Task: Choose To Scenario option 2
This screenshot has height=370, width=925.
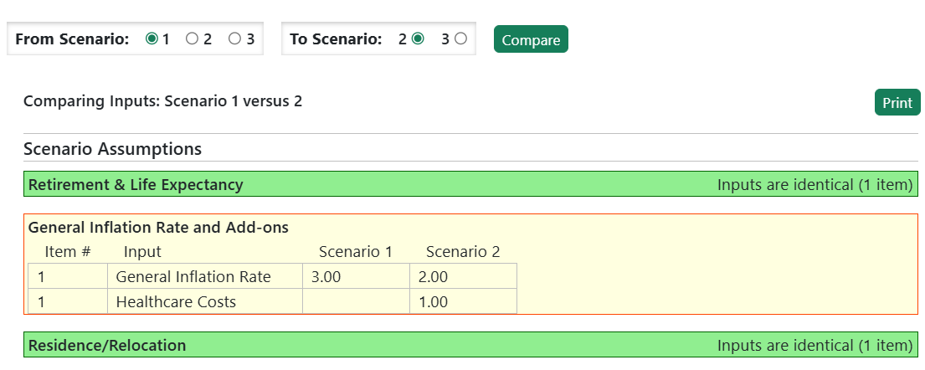Action: click(418, 39)
